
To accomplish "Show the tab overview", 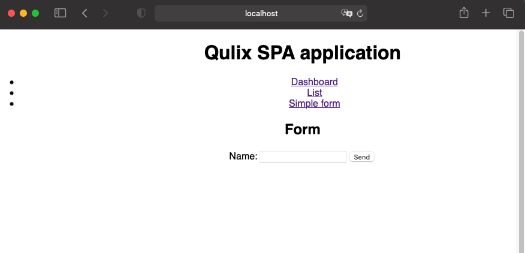I will [x=508, y=13].
